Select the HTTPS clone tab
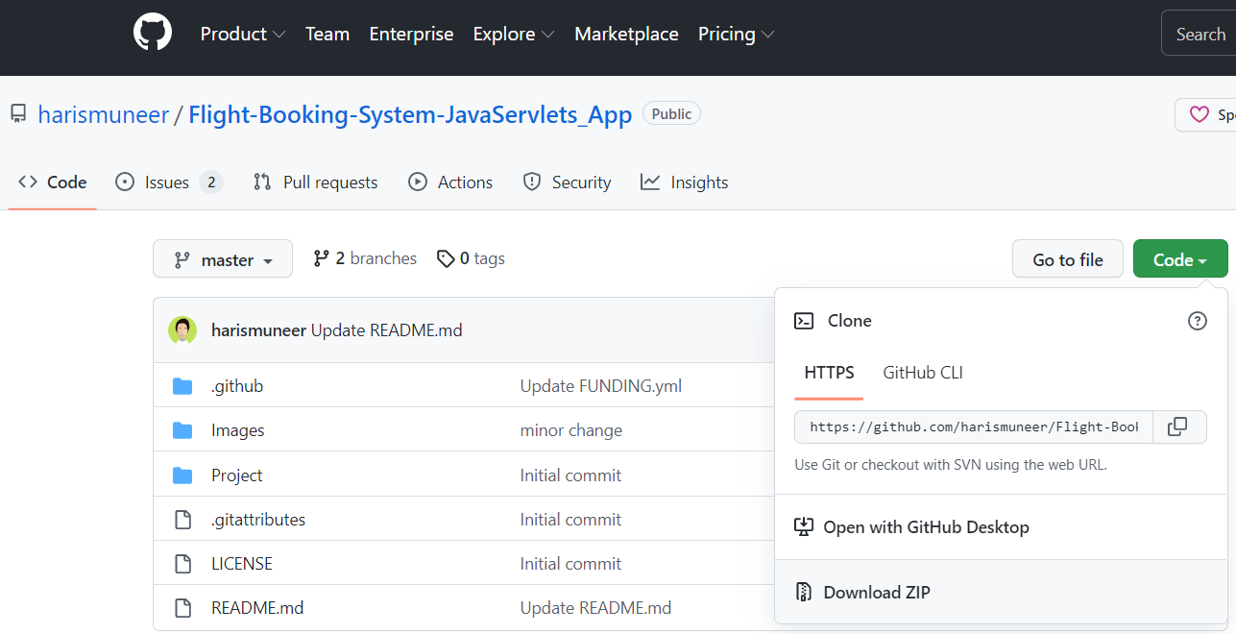Screen dimensions: 1236x634 coord(830,373)
